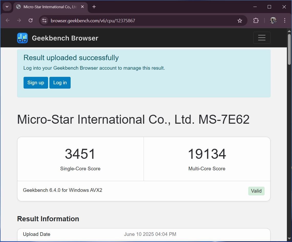Go forward to the next page

coord(19,20)
